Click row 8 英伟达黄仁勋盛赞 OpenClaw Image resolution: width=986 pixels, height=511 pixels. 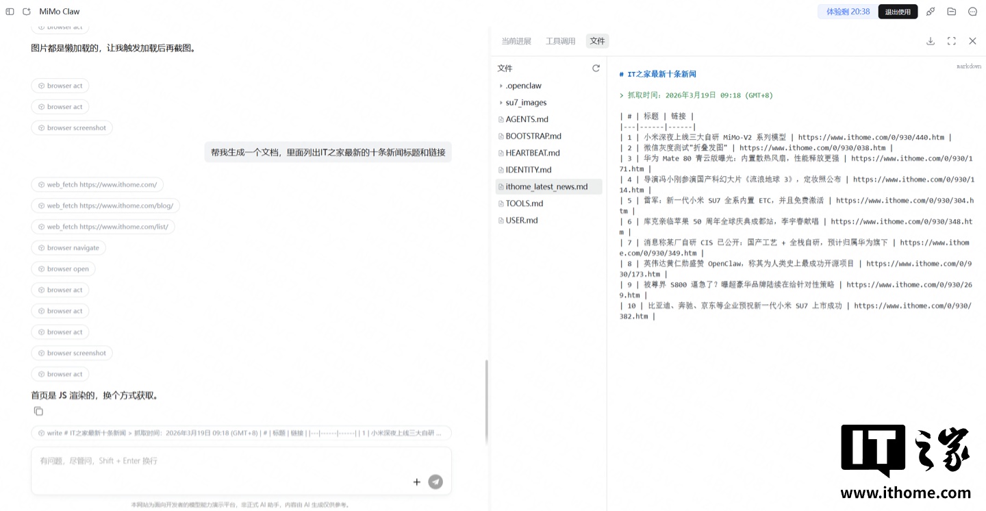796,269
